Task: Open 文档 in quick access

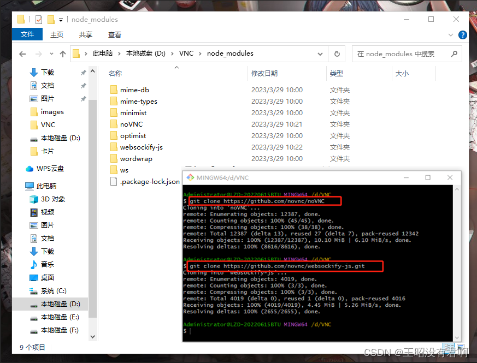Action: [x=48, y=86]
